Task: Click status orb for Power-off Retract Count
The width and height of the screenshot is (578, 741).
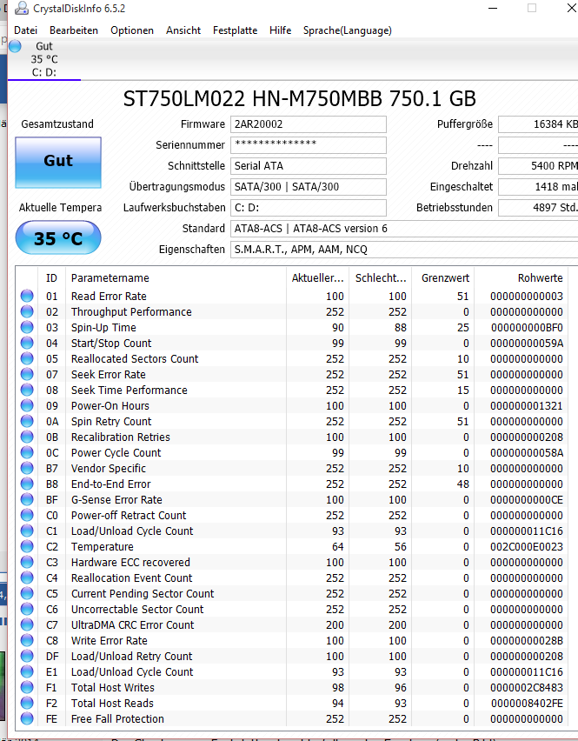Action: pyautogui.click(x=27, y=515)
